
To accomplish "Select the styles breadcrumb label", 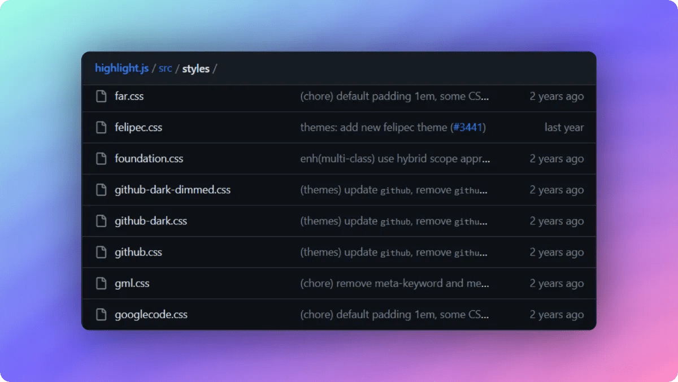I will pyautogui.click(x=196, y=68).
